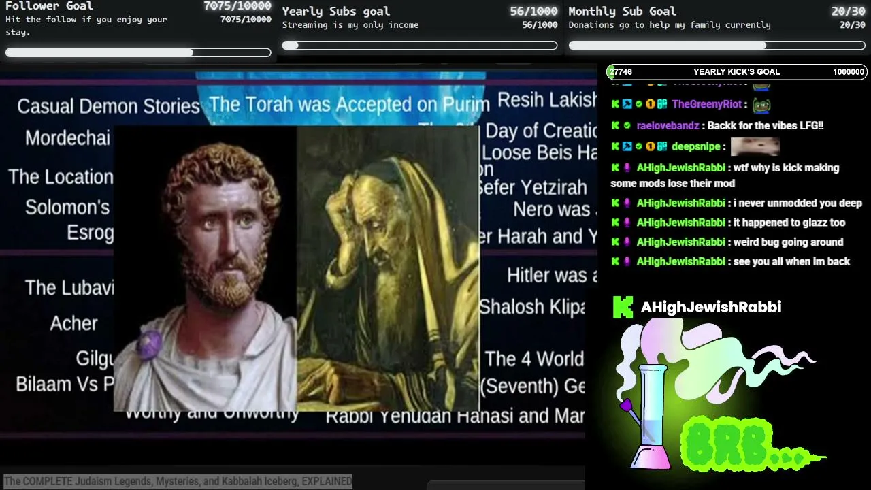This screenshot has height=490, width=871.
Task: Click the 'Hit the follow if you enjoy' text
Action: pyautogui.click(x=86, y=25)
